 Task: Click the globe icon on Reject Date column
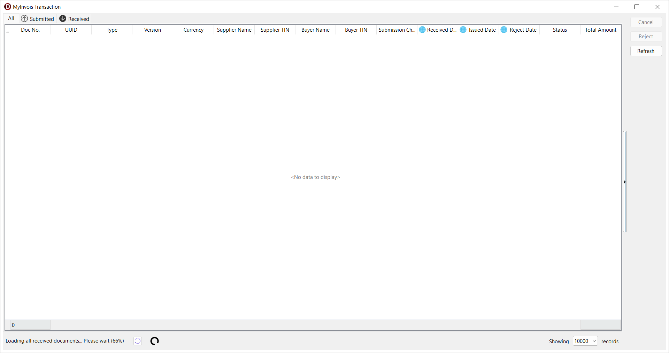(x=504, y=30)
